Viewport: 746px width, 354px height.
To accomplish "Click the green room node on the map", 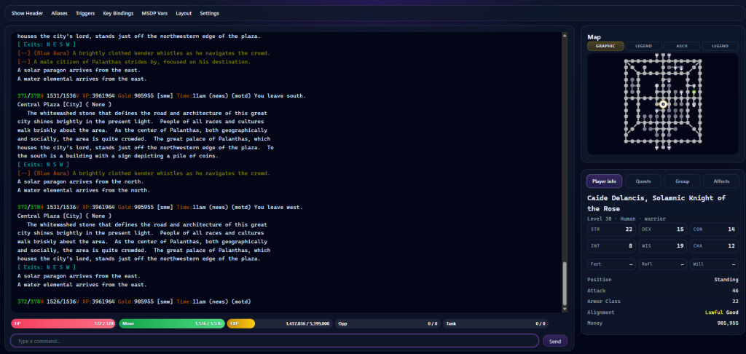I will (x=694, y=92).
